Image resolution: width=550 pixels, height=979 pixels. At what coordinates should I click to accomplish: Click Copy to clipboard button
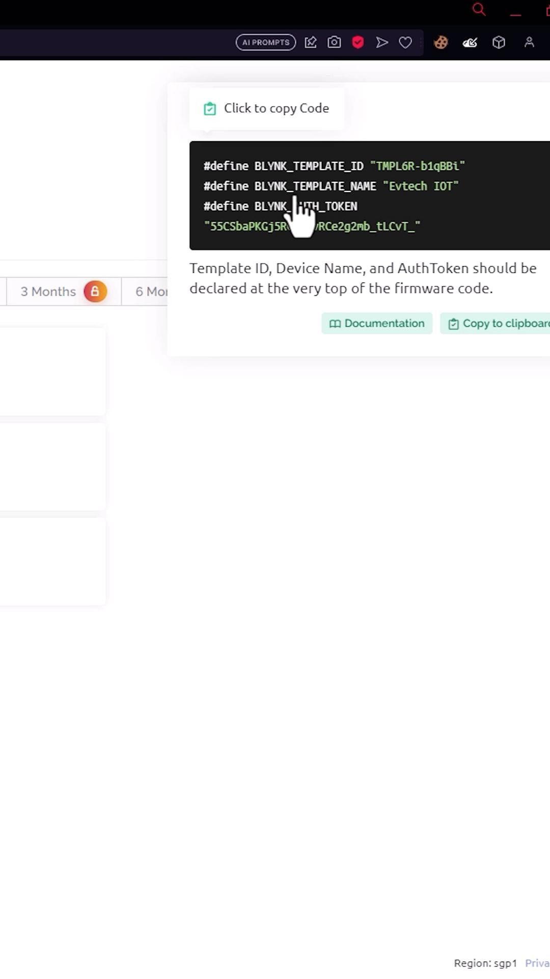(x=495, y=323)
